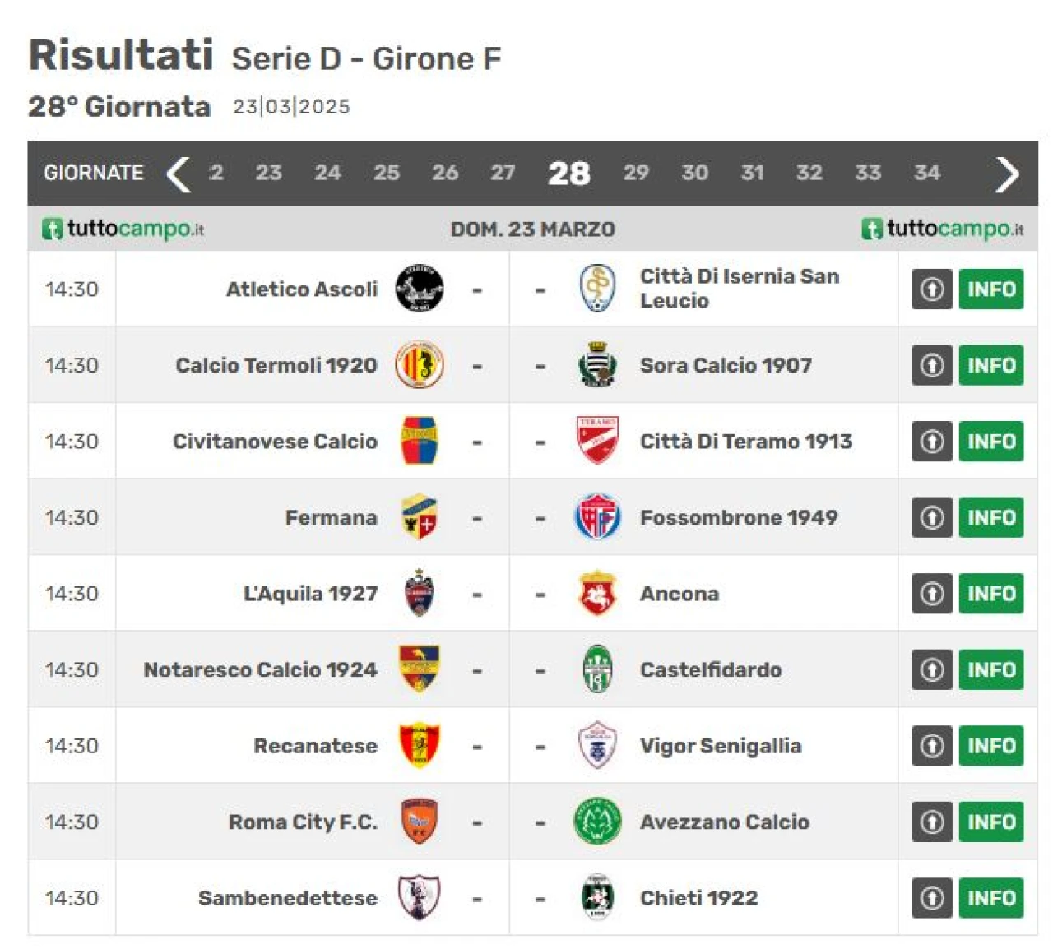Click the Città Di Teramo 1913 crest
This screenshot has height=949, width=1053.
597,441
